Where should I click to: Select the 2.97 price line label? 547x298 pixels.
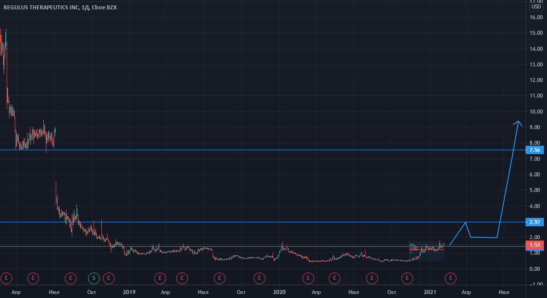point(535,222)
